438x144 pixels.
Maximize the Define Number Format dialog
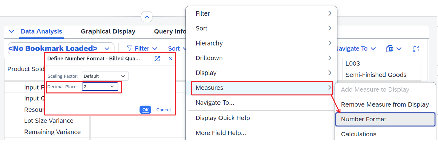(157, 59)
